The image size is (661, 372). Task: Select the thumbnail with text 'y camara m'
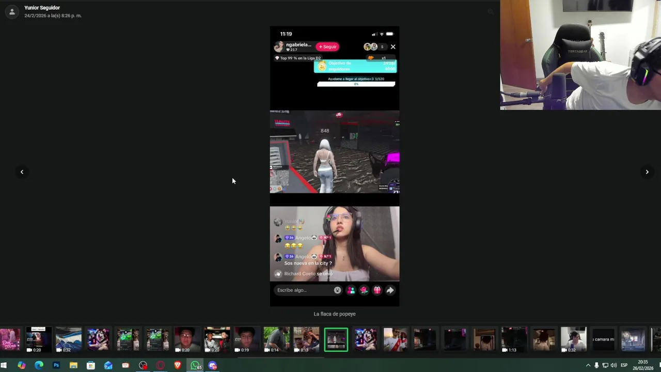603,339
